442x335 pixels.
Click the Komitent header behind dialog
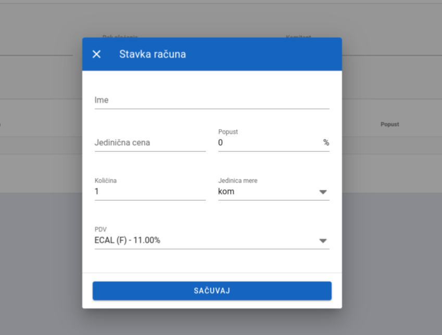(x=298, y=37)
